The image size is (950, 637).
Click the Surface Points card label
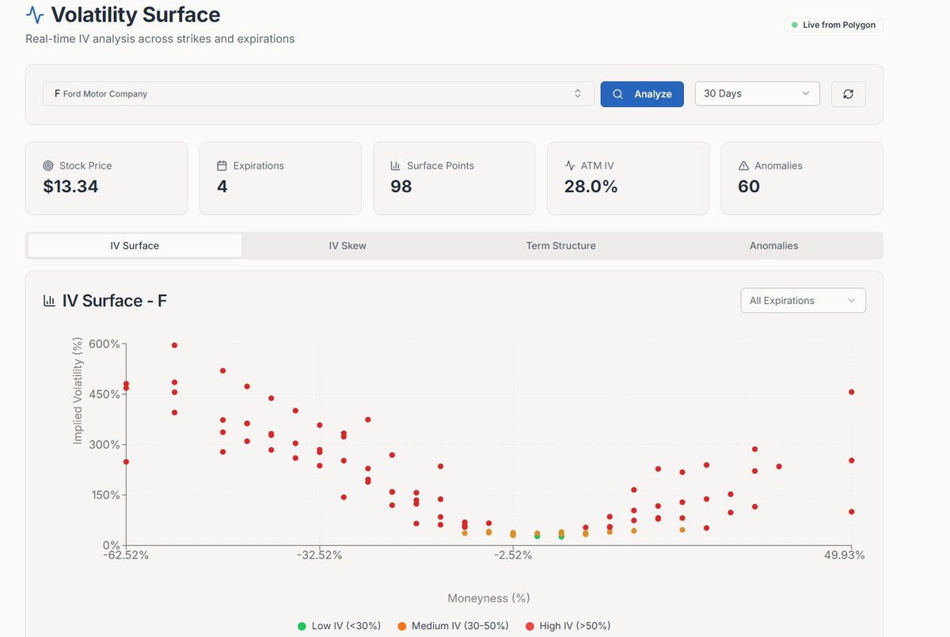440,165
